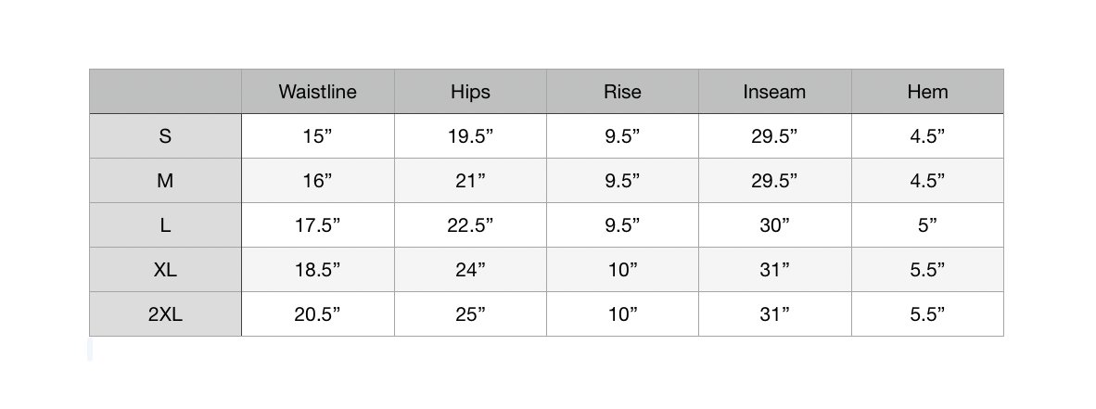Click the 2XL size row label

coord(165,314)
